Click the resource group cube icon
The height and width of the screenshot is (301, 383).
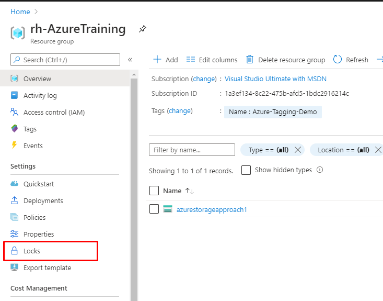tap(18, 33)
